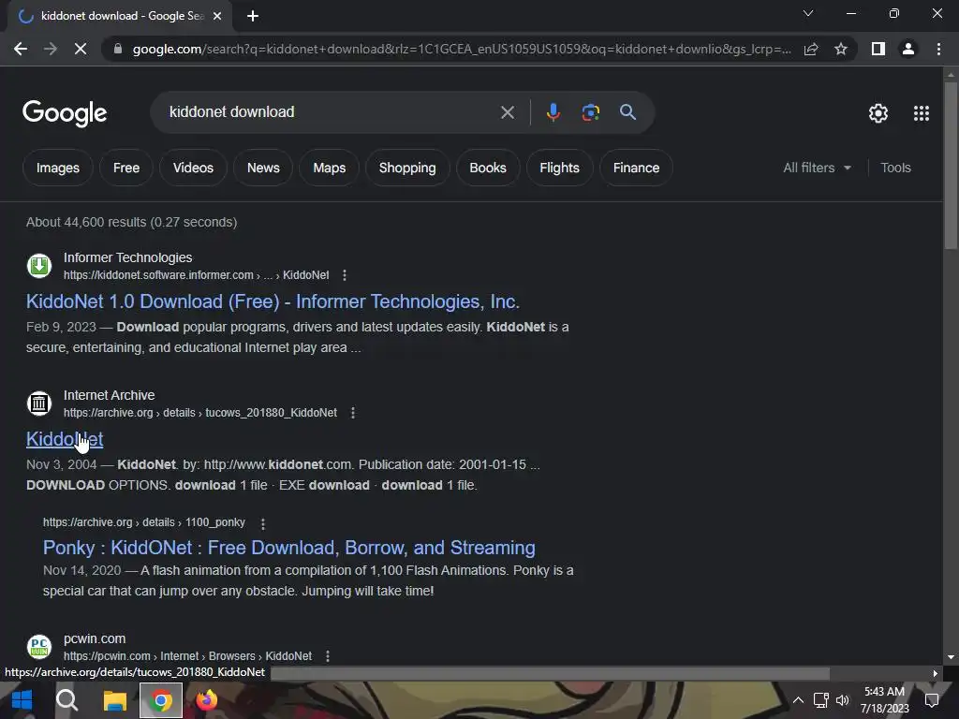Click pcwin.com Browsers KiddoNet URL text
The image size is (959, 719).
click(187, 656)
